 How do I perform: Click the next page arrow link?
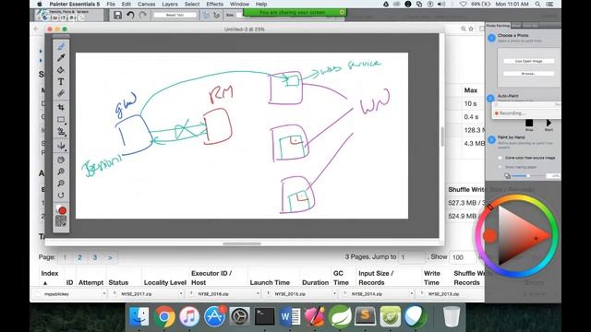pos(110,257)
